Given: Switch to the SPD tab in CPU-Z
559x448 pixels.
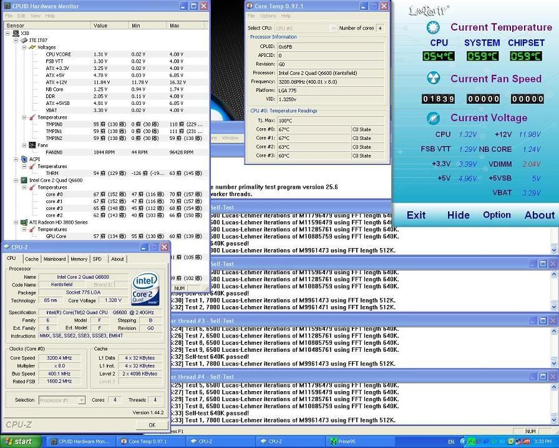Looking at the screenshot, I should tap(97, 259).
